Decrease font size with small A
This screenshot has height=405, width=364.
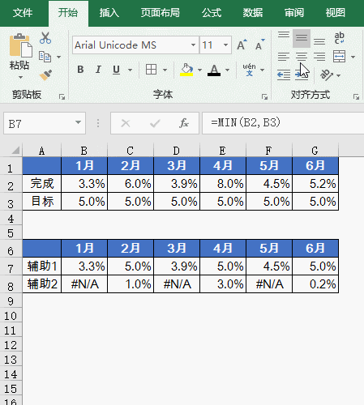click(x=259, y=45)
